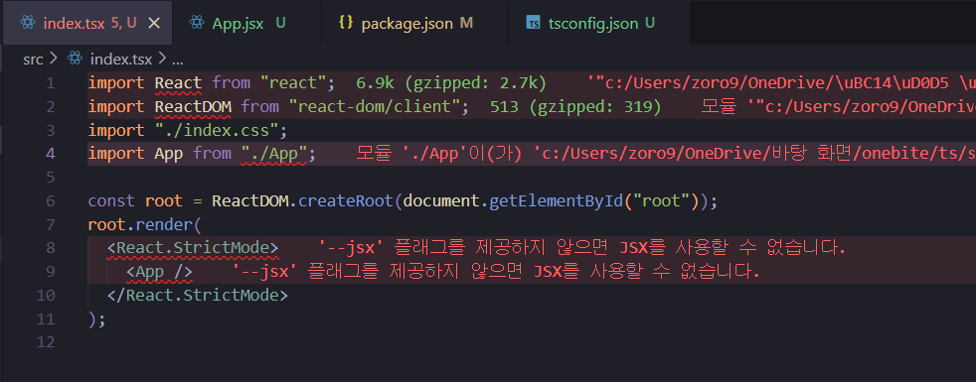Click the underlined <App /> element

pos(159,272)
